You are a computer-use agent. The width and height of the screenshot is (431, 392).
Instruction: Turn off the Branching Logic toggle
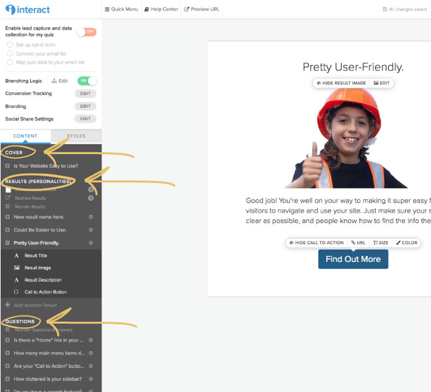tap(87, 81)
